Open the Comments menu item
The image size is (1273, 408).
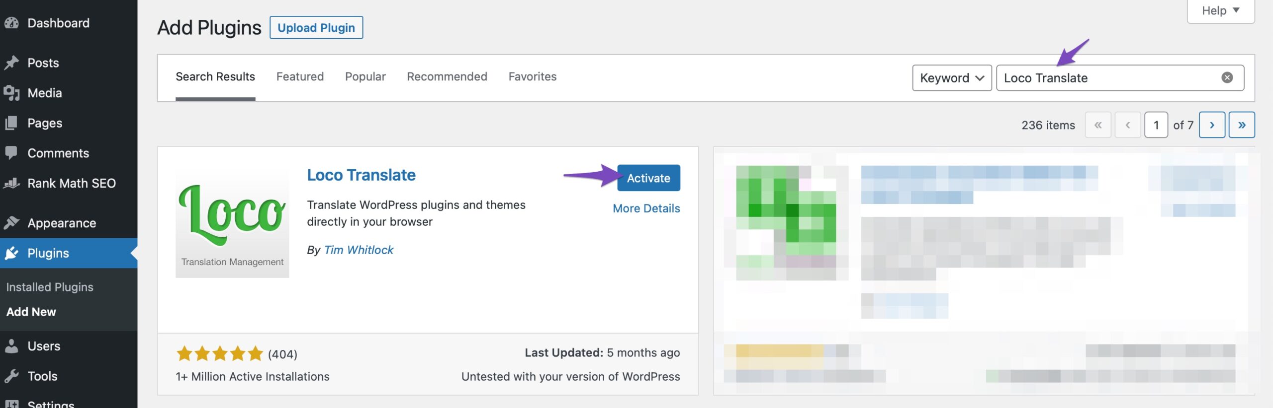tap(69, 153)
